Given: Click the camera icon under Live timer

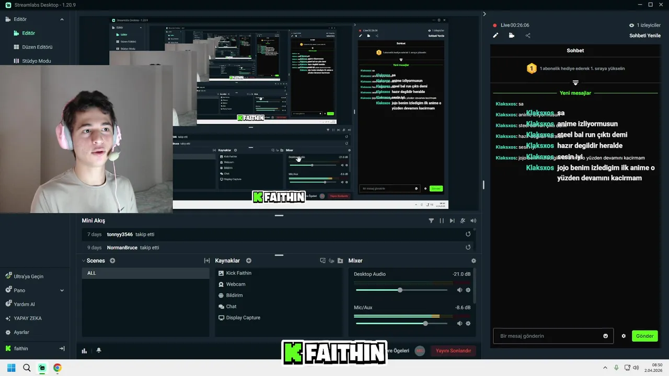Looking at the screenshot, I should [512, 36].
